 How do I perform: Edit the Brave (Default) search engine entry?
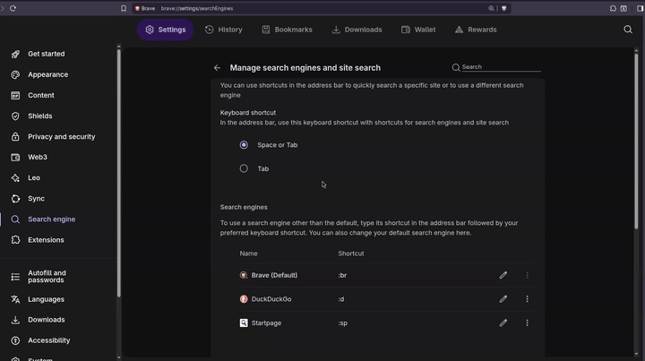[503, 275]
